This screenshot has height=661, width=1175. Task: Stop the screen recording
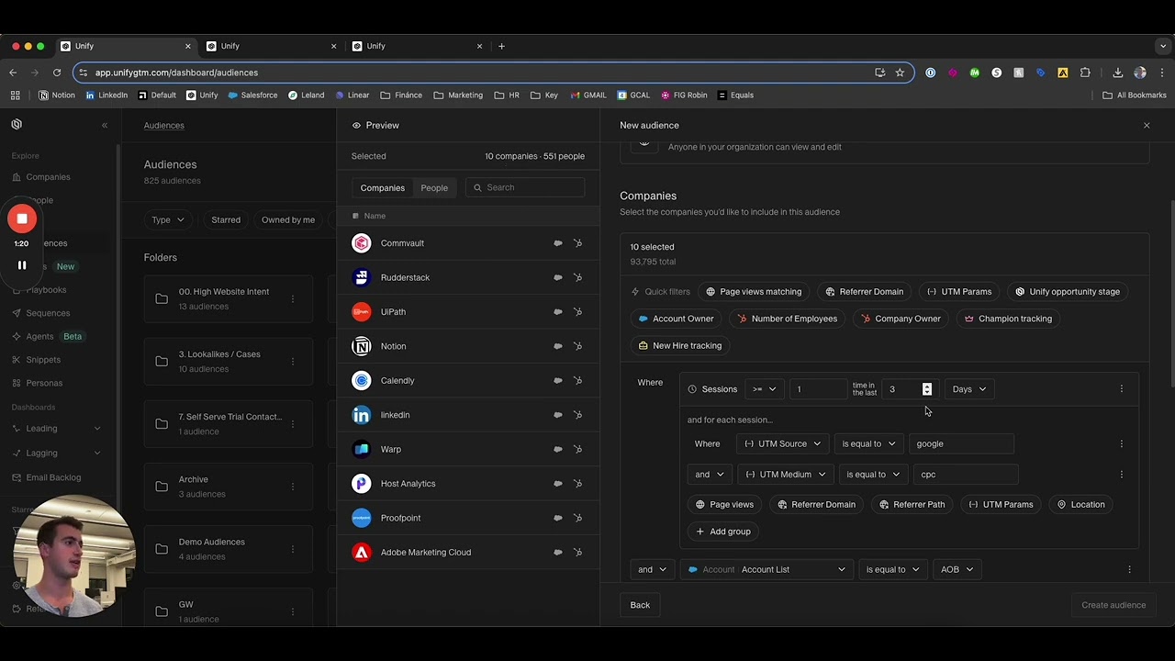22,218
